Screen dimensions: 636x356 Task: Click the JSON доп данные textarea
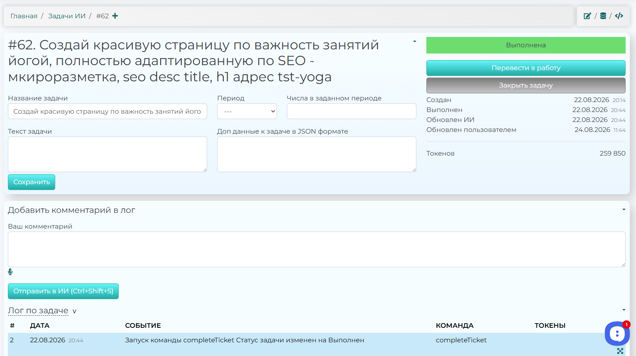tap(317, 154)
